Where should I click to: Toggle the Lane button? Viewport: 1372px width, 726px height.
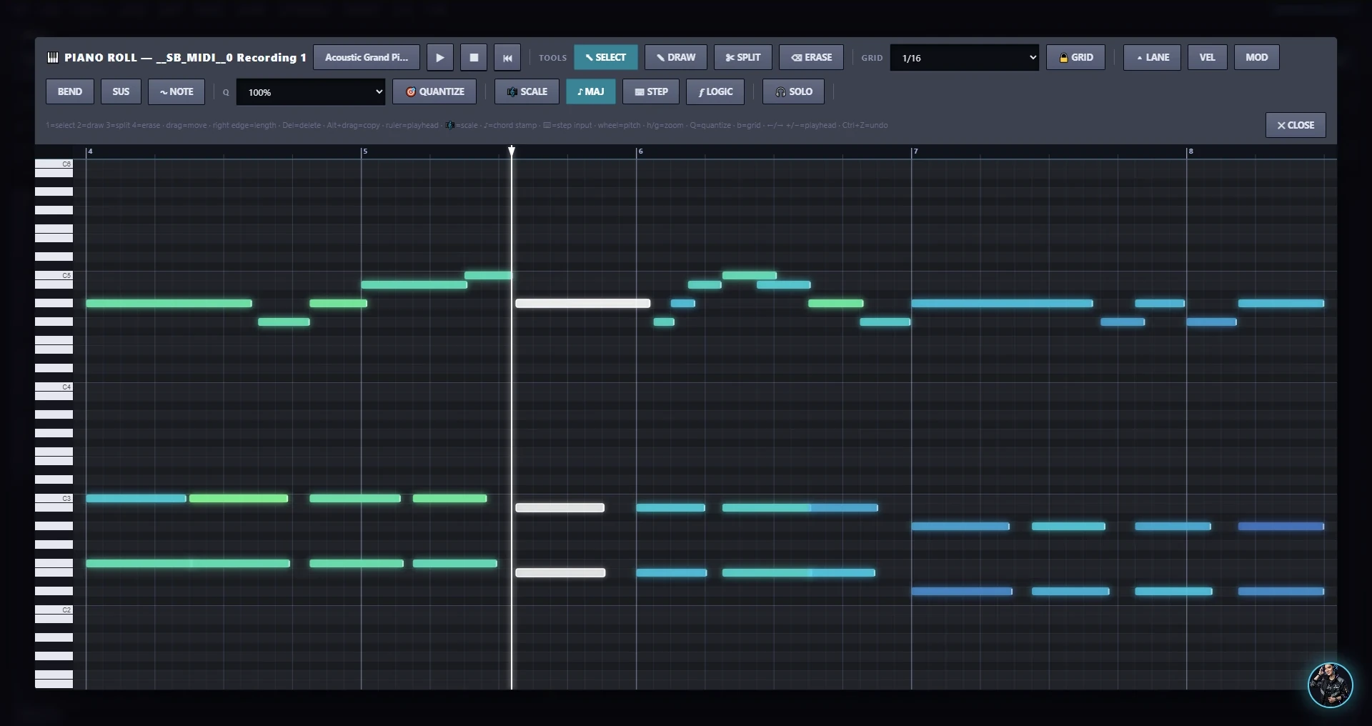click(x=1152, y=57)
